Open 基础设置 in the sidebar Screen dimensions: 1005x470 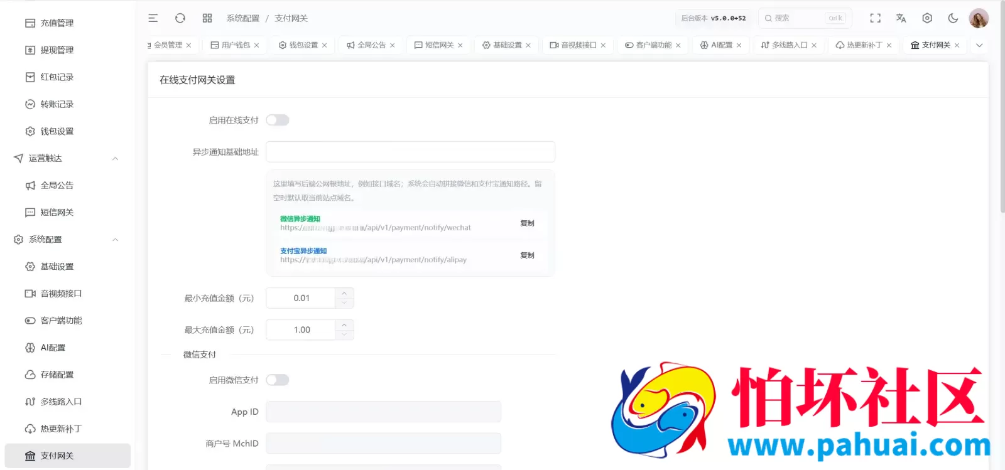[67, 267]
